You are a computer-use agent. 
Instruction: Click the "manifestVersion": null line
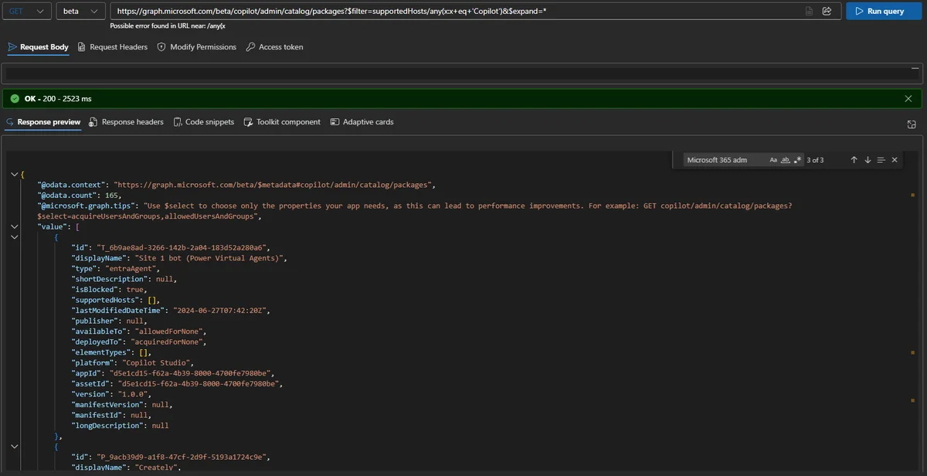tap(123, 405)
